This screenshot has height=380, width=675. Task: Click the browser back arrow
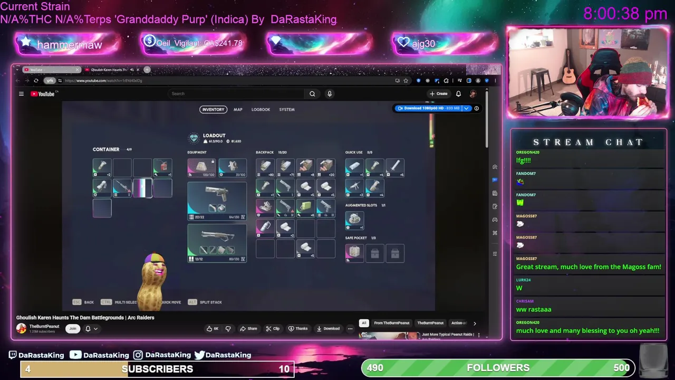[x=18, y=81]
